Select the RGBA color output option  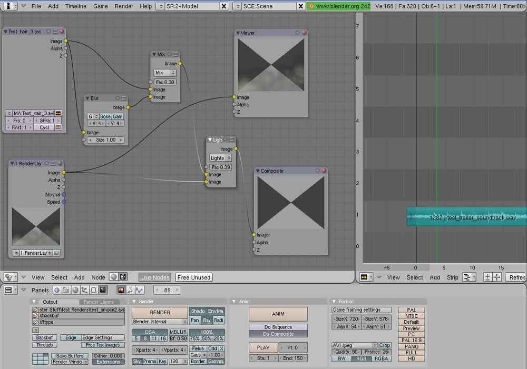pos(381,358)
